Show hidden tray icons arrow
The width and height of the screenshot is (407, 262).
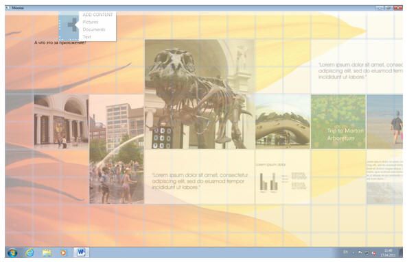pyautogui.click(x=353, y=252)
